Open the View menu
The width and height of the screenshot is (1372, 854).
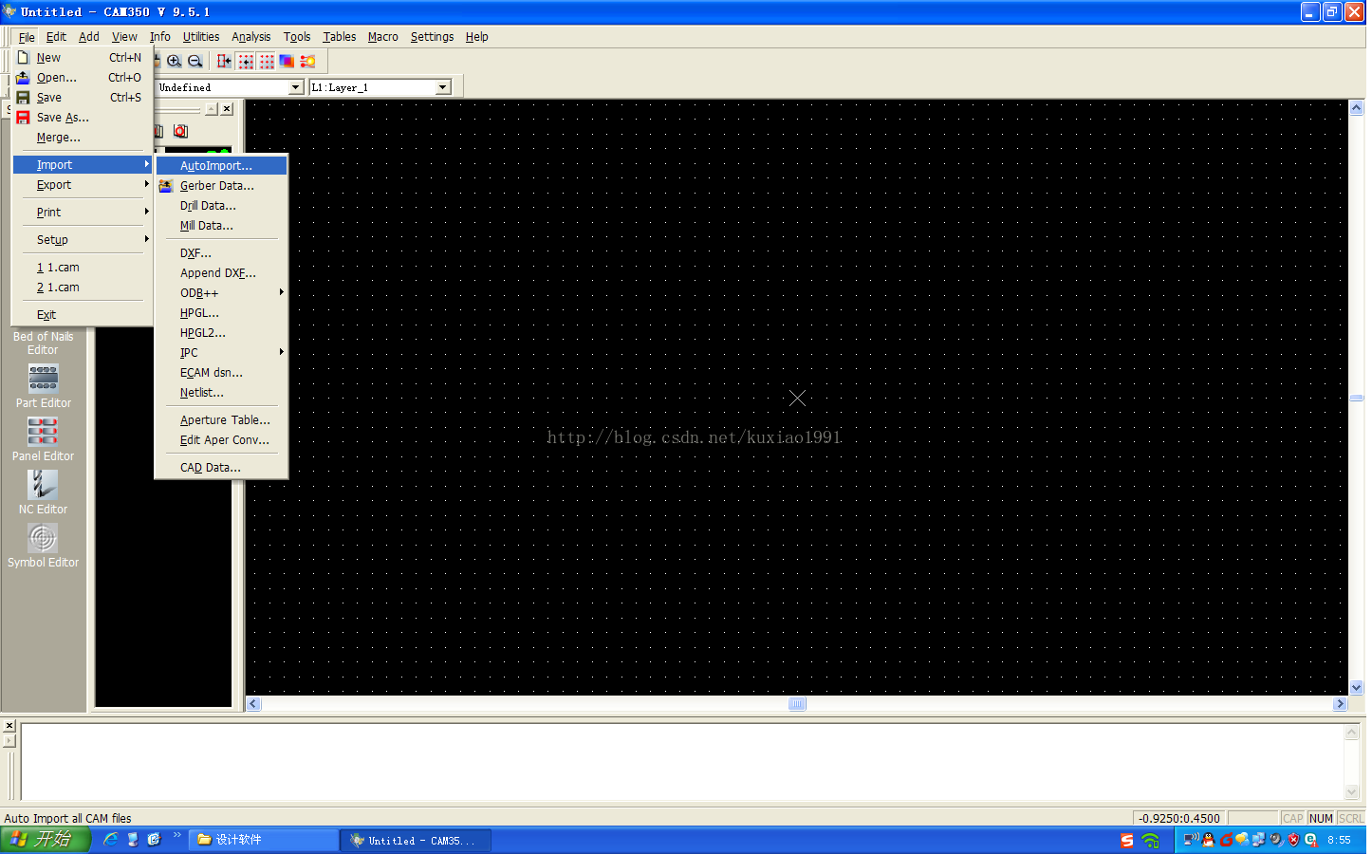click(124, 37)
